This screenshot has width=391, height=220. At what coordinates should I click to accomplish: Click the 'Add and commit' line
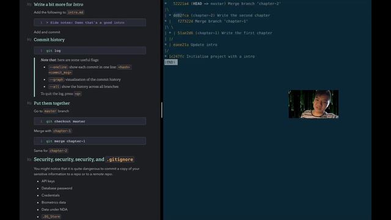tap(47, 32)
